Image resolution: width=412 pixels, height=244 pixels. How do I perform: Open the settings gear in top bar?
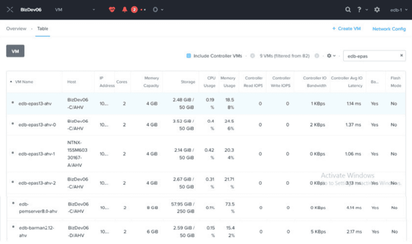(x=377, y=10)
